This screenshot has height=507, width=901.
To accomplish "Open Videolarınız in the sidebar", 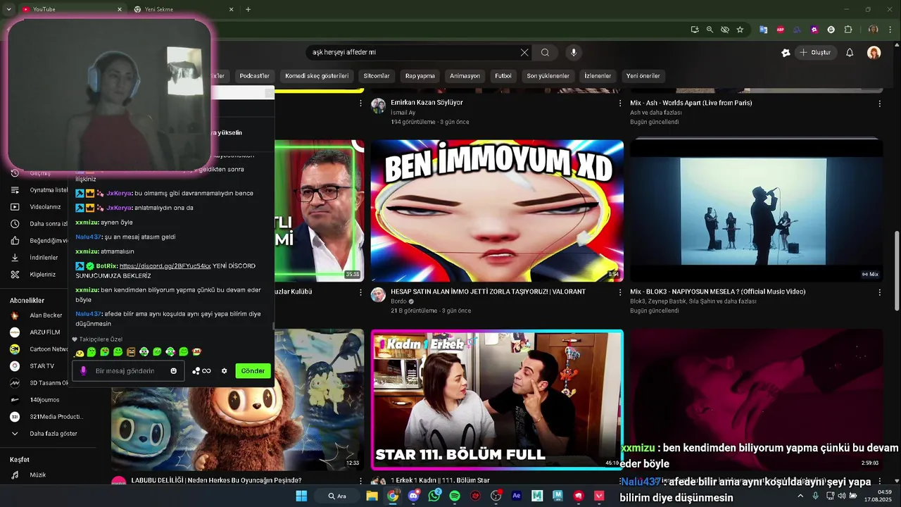I will click(x=45, y=207).
